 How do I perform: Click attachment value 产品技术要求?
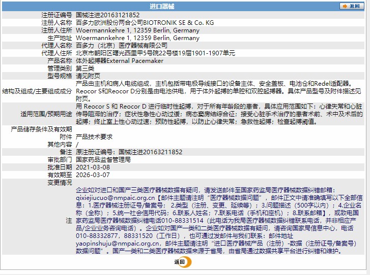click(94, 137)
